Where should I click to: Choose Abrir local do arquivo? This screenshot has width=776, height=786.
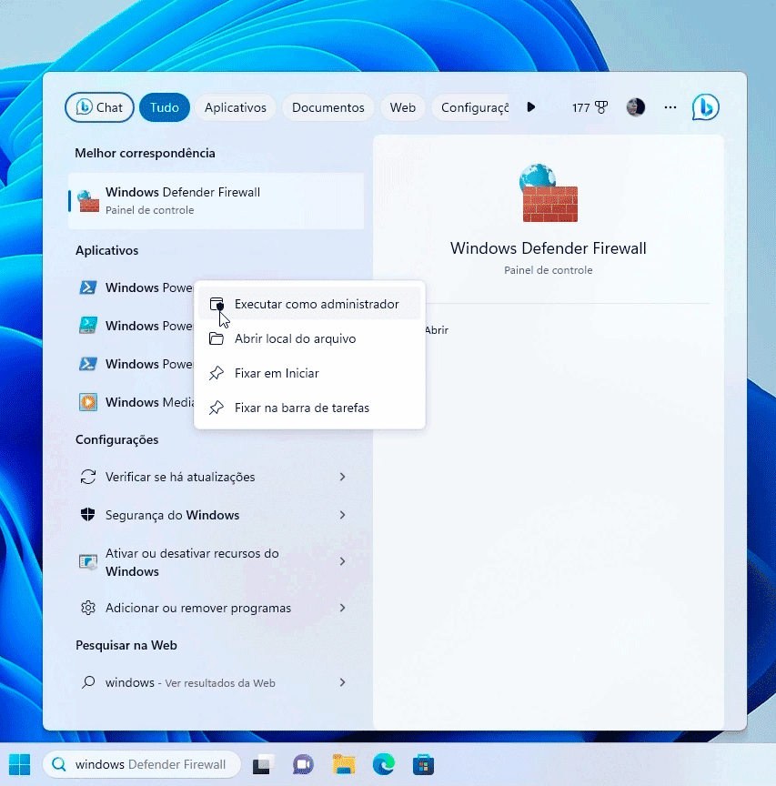(x=295, y=338)
